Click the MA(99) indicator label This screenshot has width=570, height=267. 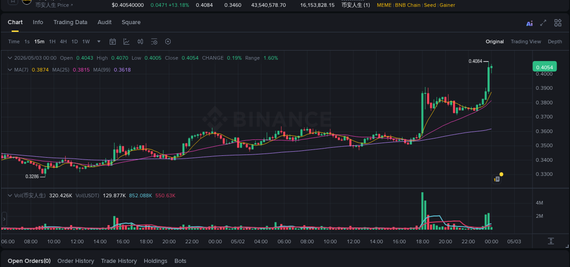(102, 70)
